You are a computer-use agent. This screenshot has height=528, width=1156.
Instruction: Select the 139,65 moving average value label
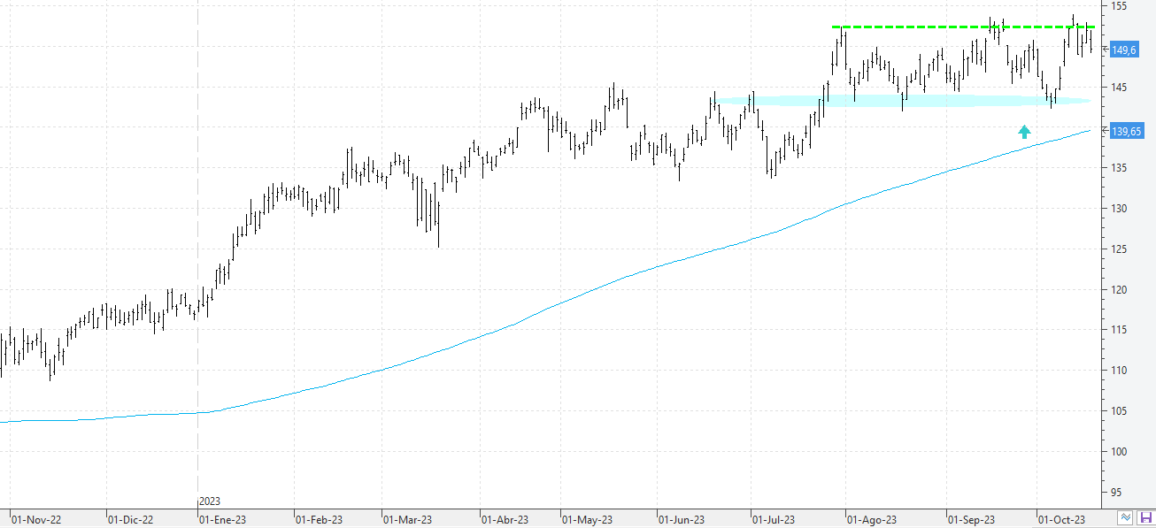pyautogui.click(x=1127, y=131)
